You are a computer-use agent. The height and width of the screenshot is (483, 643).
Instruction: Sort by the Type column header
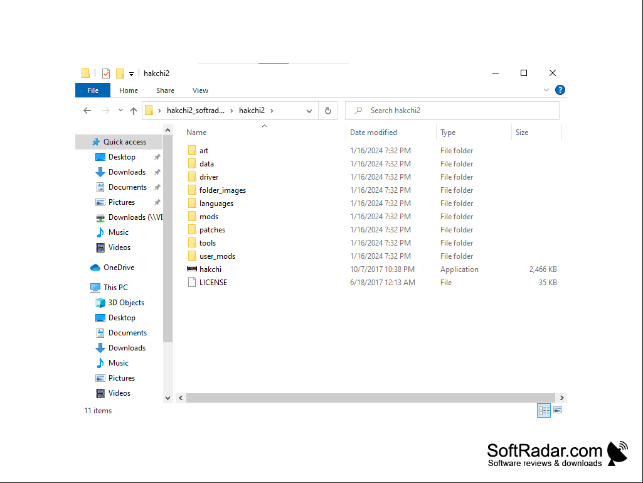point(448,133)
